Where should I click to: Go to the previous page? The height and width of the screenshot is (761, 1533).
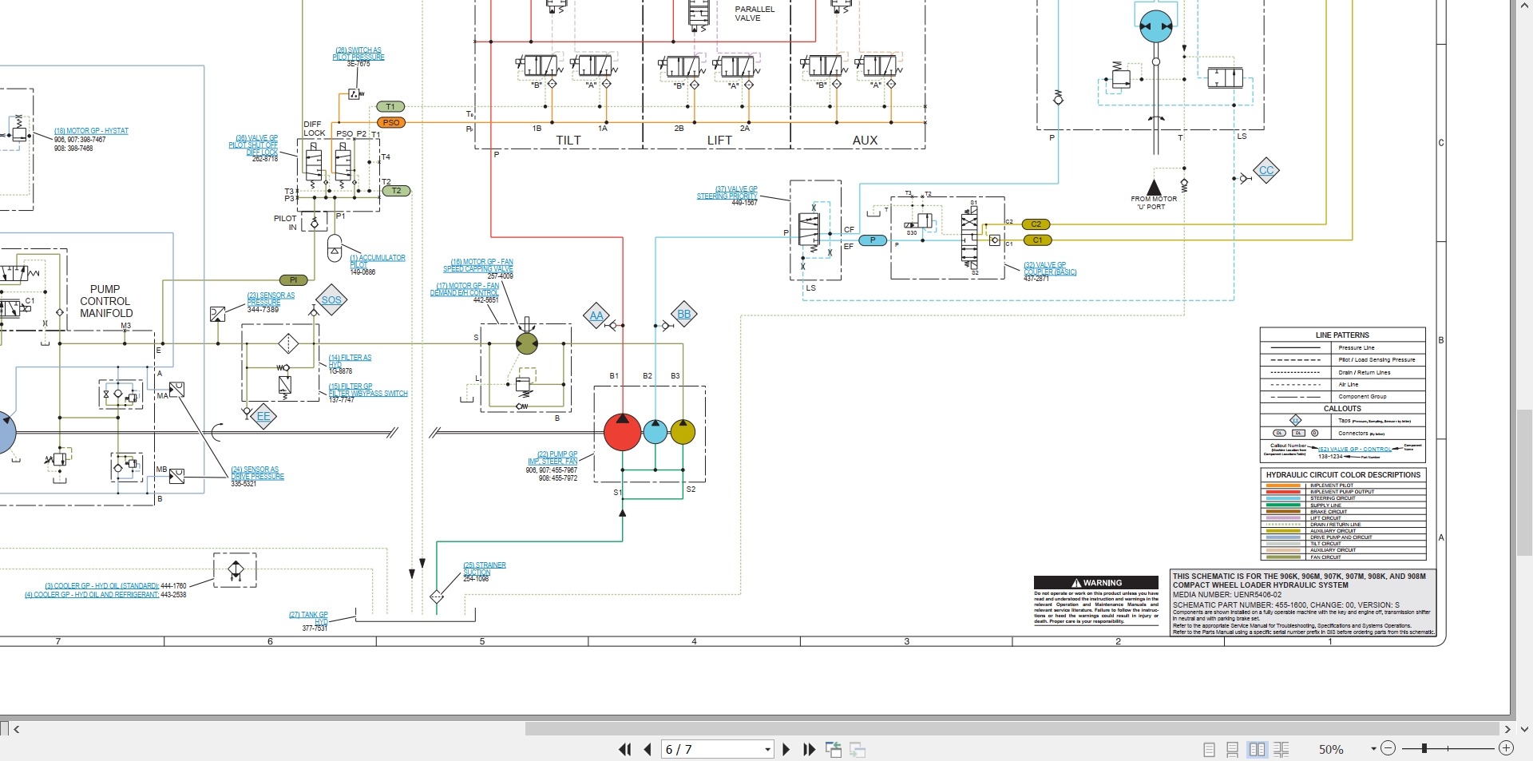[648, 749]
